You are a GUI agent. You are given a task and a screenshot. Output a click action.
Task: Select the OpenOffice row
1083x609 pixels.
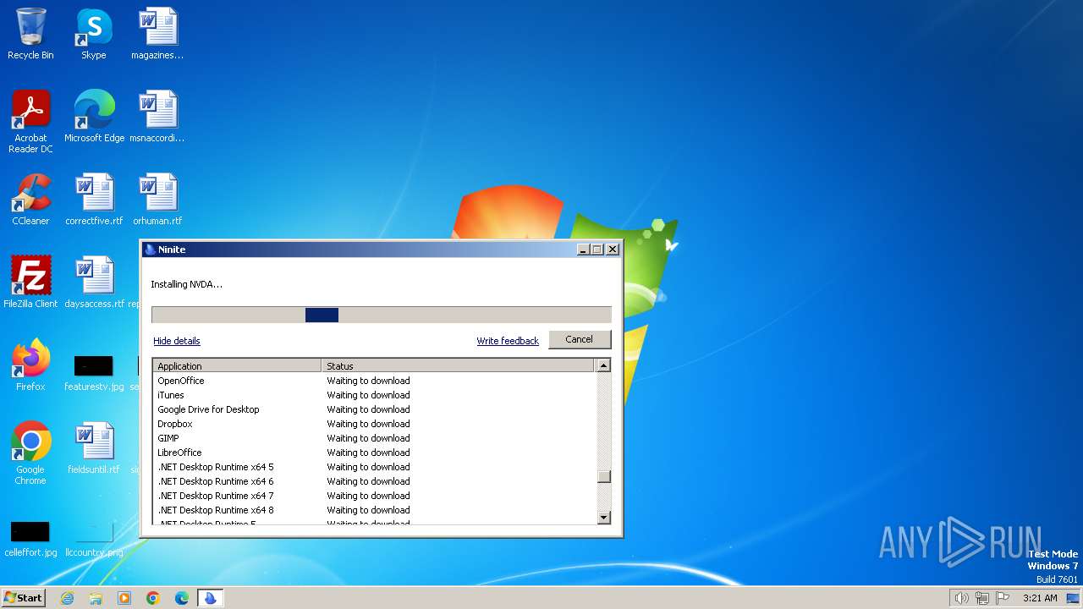click(x=375, y=381)
